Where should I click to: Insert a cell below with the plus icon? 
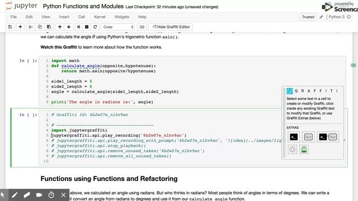pos(20,27)
